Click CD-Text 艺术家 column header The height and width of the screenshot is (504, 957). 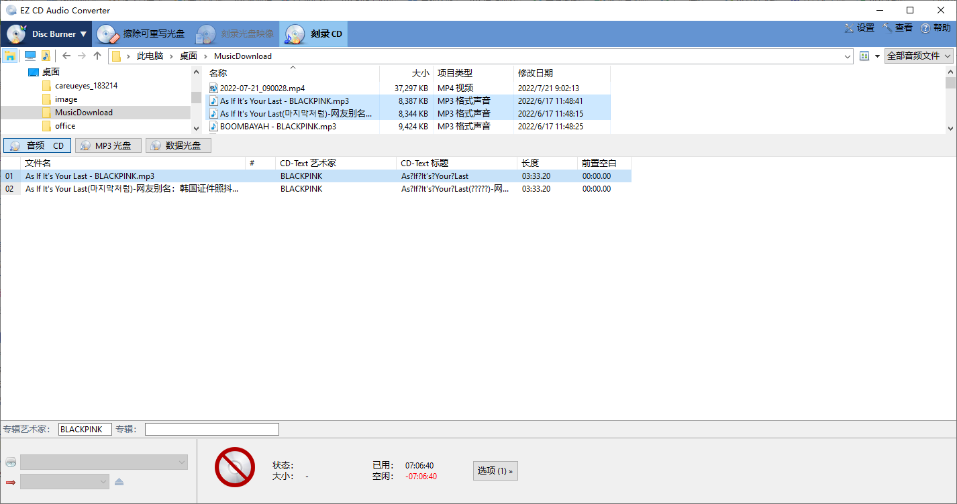pyautogui.click(x=336, y=163)
